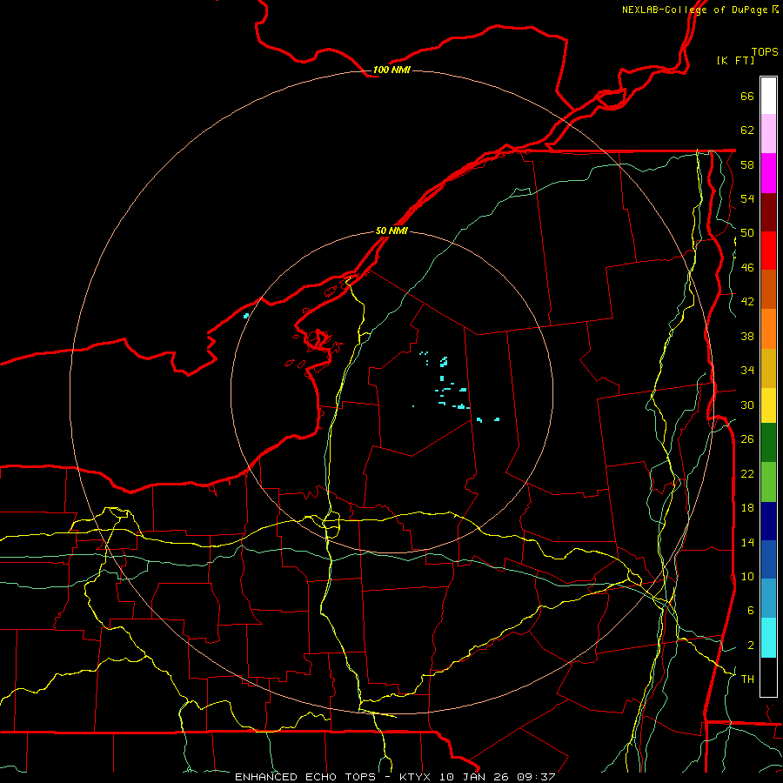
Task: Select the 10 scale label
Action: [747, 576]
